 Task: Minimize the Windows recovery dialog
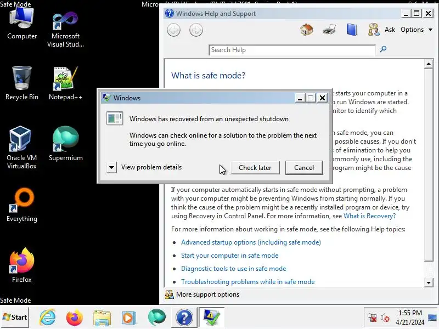click(300, 98)
